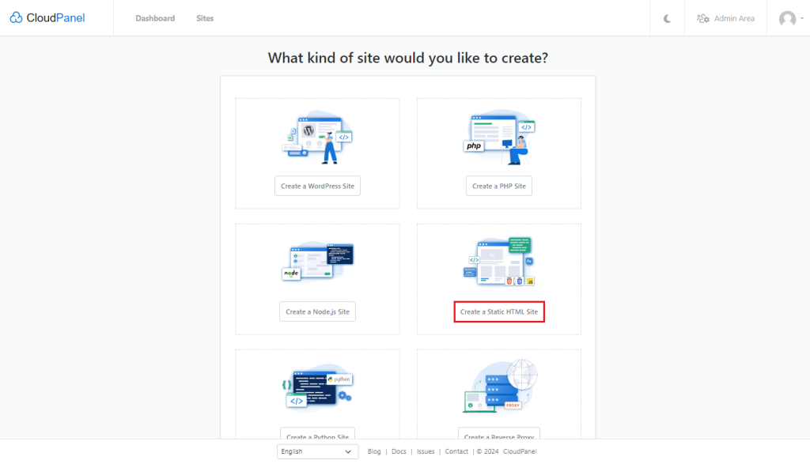Screen dimensions: 810x464
Task: Open the Dashboard menu item
Action: 155,18
